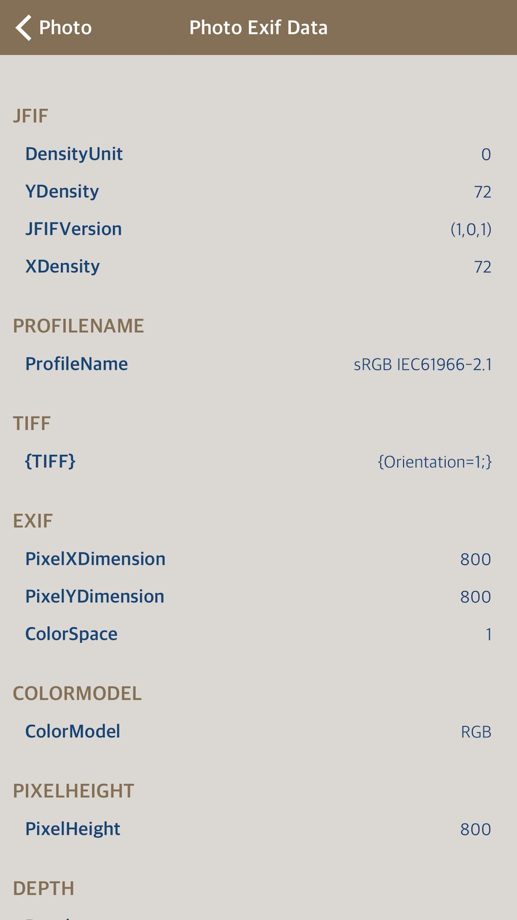Tap the Photo Exif Data title
Screen dimensions: 517x920
coord(258,28)
